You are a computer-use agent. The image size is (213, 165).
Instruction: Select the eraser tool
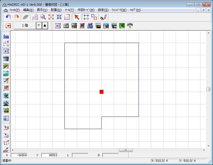point(26,17)
